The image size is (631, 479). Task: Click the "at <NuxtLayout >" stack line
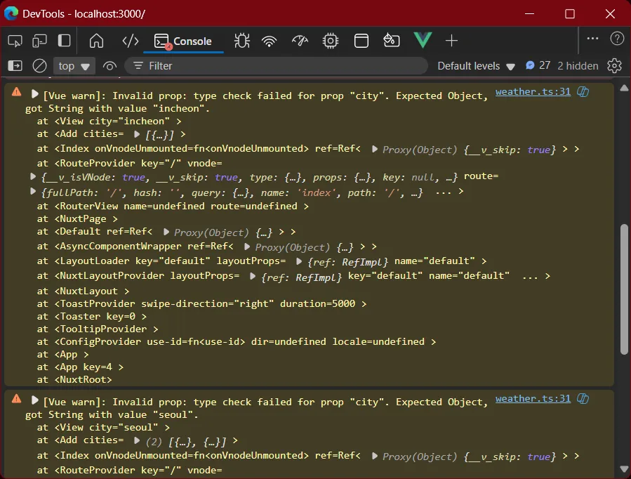pyautogui.click(x=83, y=291)
